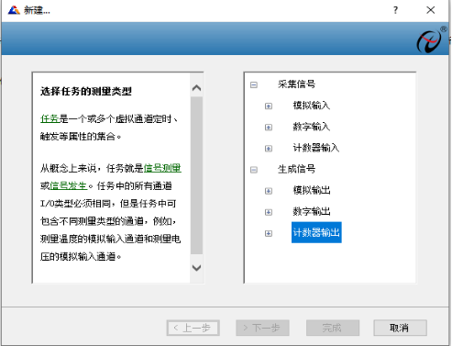Viewport: 452px width, 346px height.
Task: Select 数字输出 in the tree
Action: point(312,212)
